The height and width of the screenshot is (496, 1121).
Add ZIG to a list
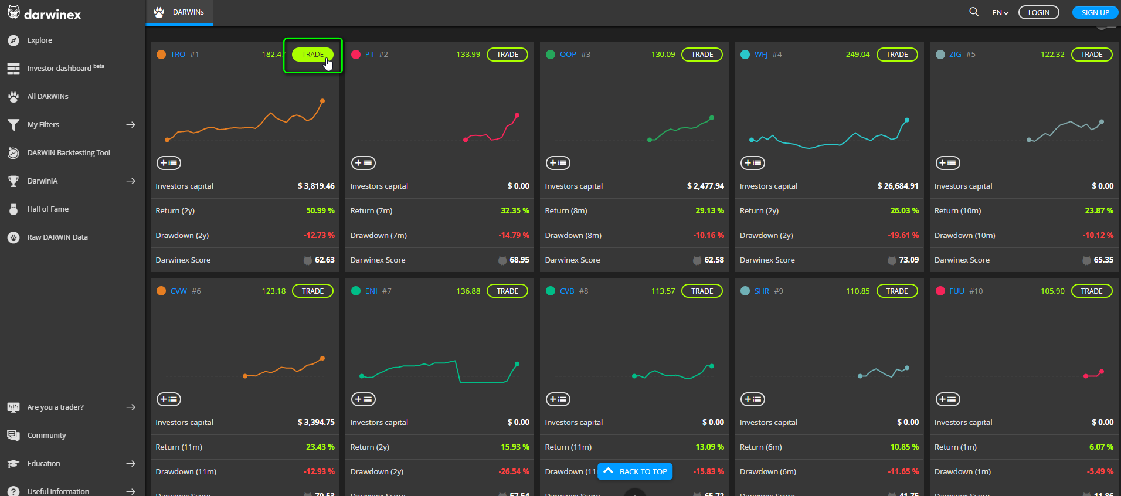[948, 163]
